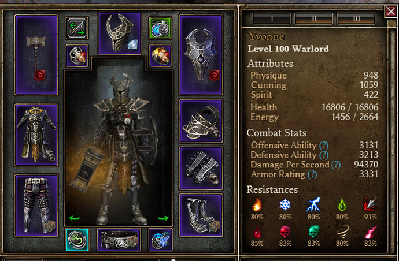399x261 pixels.
Task: Rotate character left with green arrow
Action: coord(74,218)
